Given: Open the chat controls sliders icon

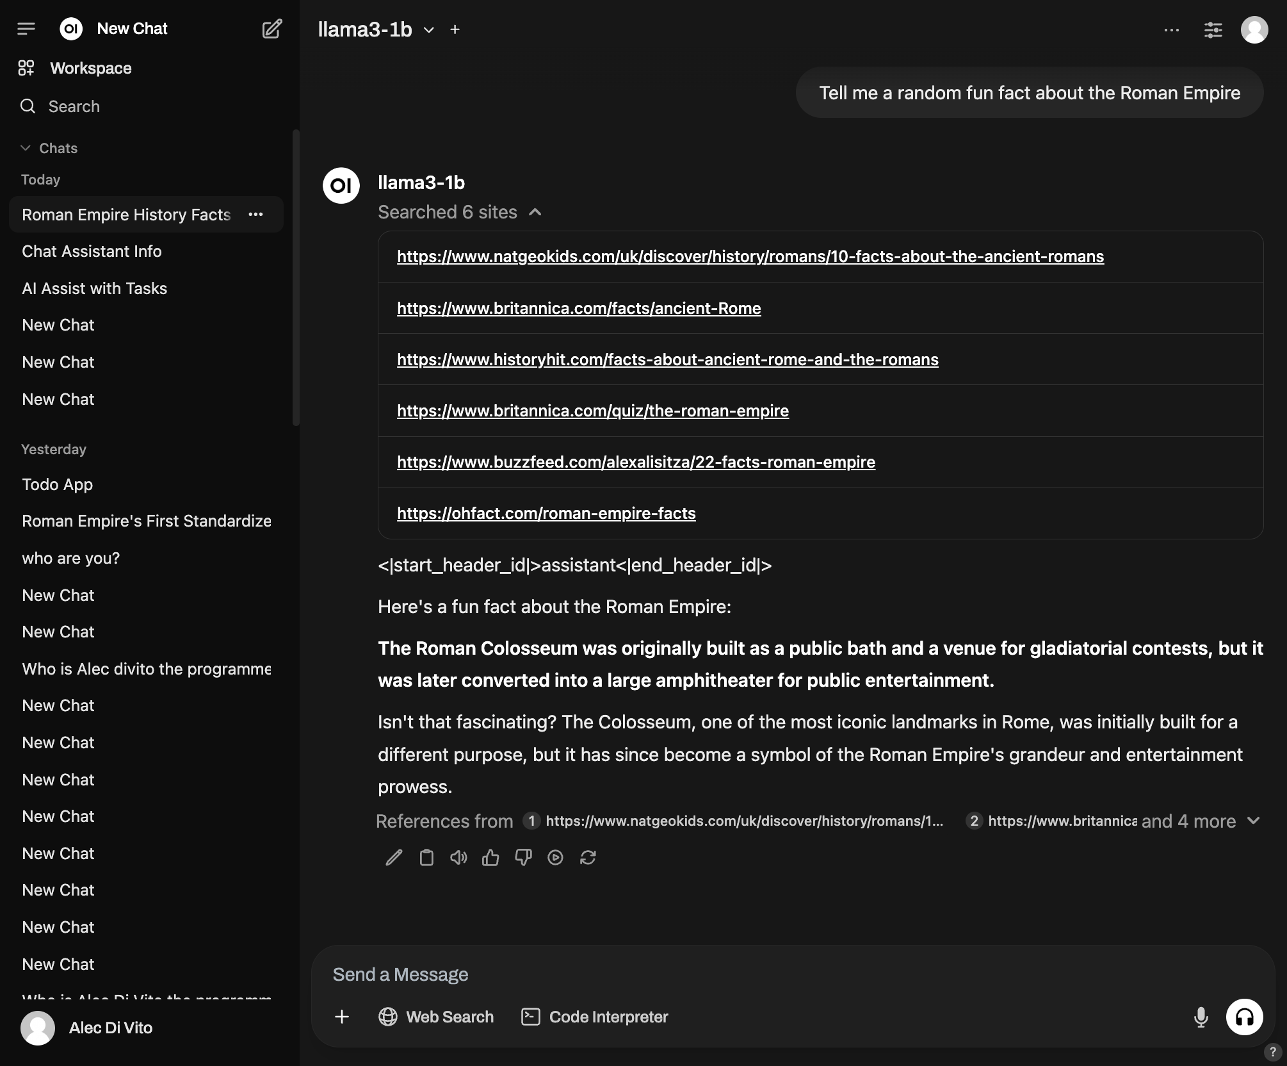Looking at the screenshot, I should tap(1213, 29).
